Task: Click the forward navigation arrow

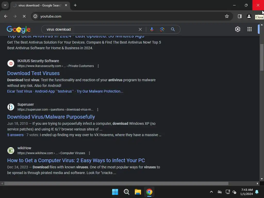Action: pyautogui.click(x=15, y=16)
